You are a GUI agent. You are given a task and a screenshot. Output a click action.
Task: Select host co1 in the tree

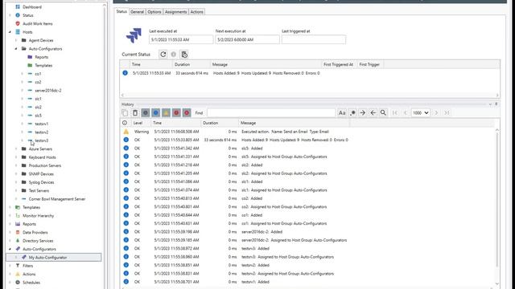[38, 74]
